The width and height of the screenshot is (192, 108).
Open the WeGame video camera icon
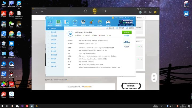(x=104, y=11)
